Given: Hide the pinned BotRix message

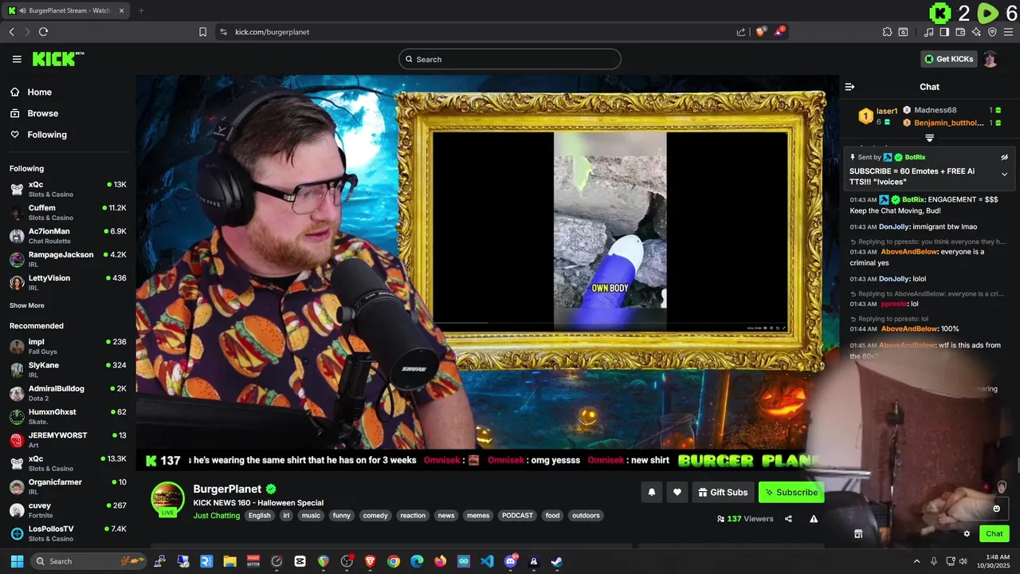Looking at the screenshot, I should pos(1004,157).
